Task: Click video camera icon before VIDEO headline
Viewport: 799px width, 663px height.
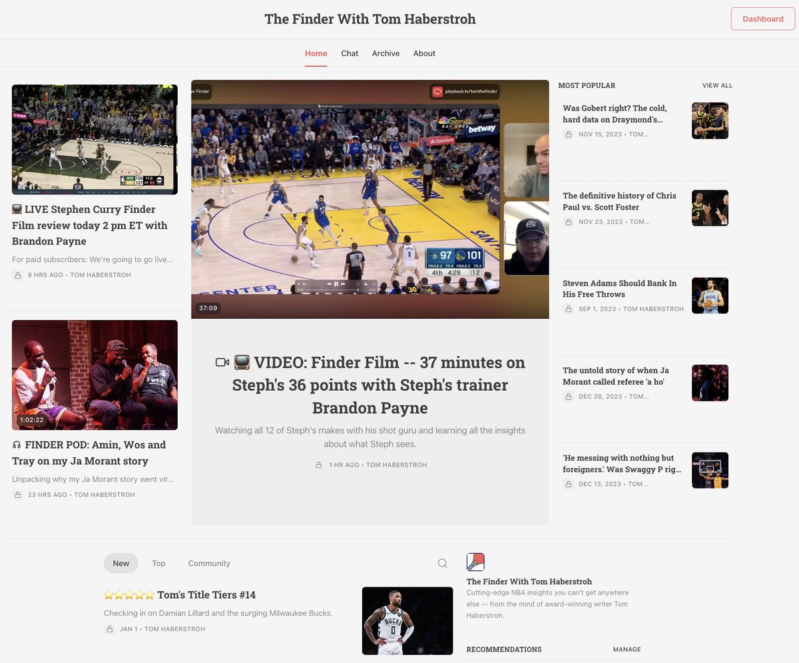Action: 222,363
